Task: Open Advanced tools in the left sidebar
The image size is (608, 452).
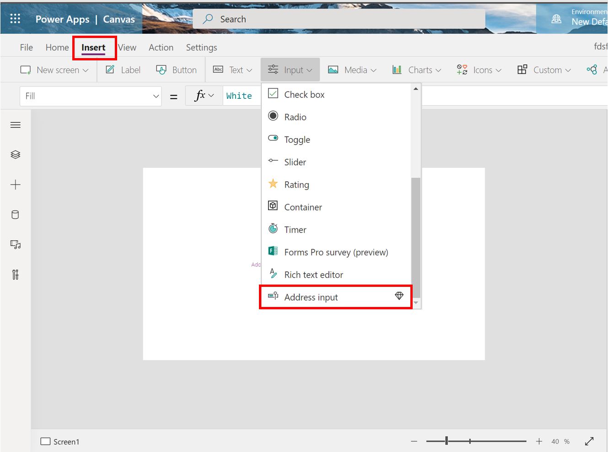Action: [15, 274]
